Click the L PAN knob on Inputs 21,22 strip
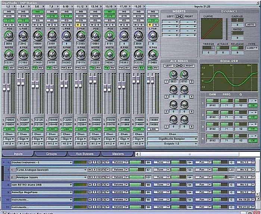This screenshot has height=214, width=261. (152, 35)
